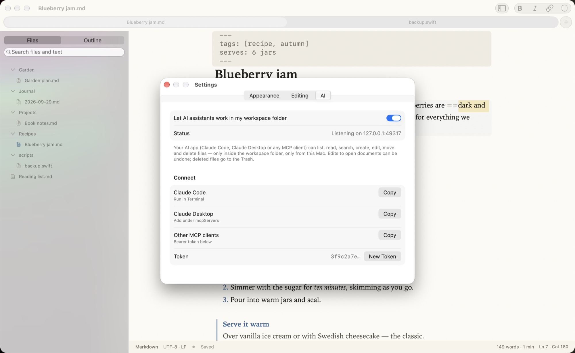Switch to Appearance settings tab
The image size is (575, 353).
264,96
